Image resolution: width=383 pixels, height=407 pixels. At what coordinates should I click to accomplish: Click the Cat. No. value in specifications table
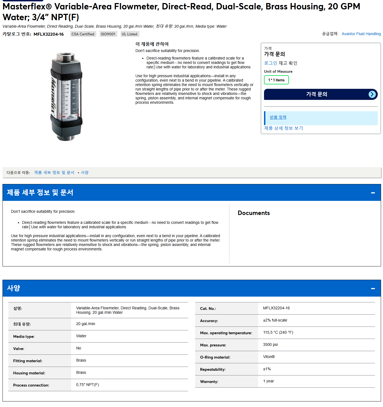tap(276, 308)
